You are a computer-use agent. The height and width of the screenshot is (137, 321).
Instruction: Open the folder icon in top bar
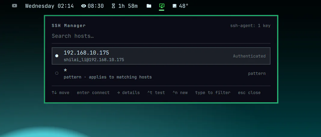click(149, 6)
